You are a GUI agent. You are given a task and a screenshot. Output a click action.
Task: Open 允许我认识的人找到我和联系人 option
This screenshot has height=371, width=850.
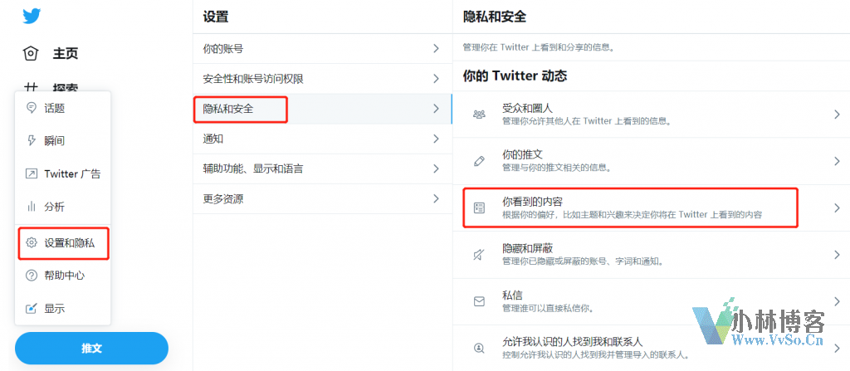(651, 349)
